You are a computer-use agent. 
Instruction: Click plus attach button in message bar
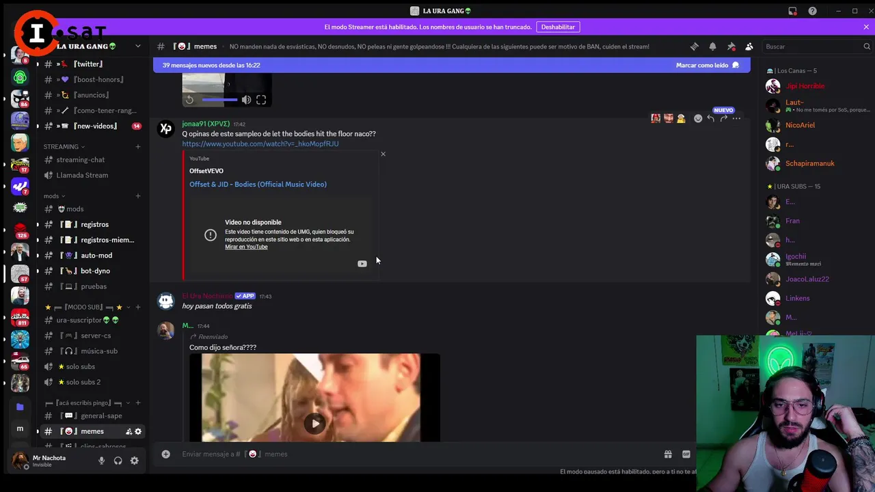pos(165,454)
